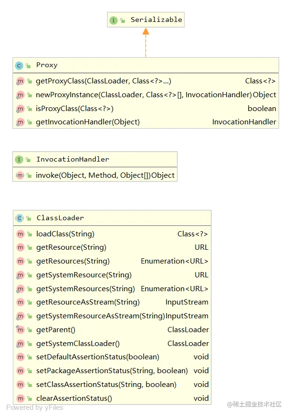Select getSystemResources(String) method text
The width and height of the screenshot is (291, 417).
[x=86, y=289]
